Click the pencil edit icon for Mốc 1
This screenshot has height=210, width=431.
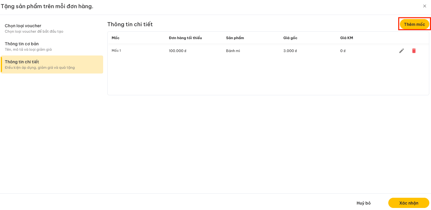(x=402, y=51)
